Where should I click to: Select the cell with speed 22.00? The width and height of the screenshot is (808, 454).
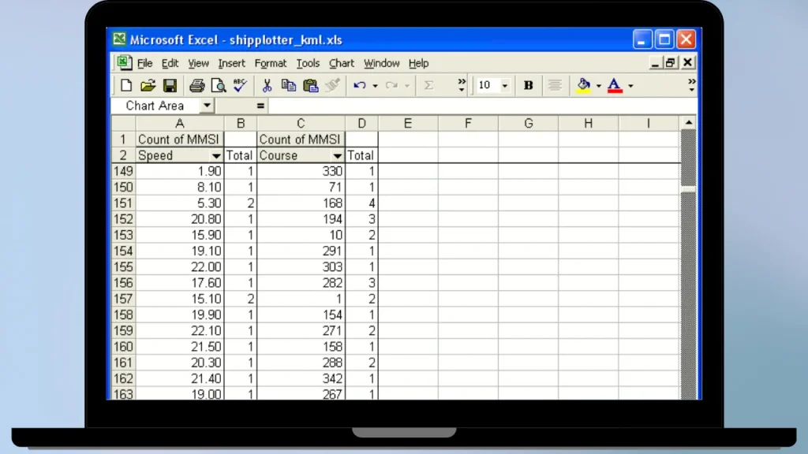tap(180, 267)
